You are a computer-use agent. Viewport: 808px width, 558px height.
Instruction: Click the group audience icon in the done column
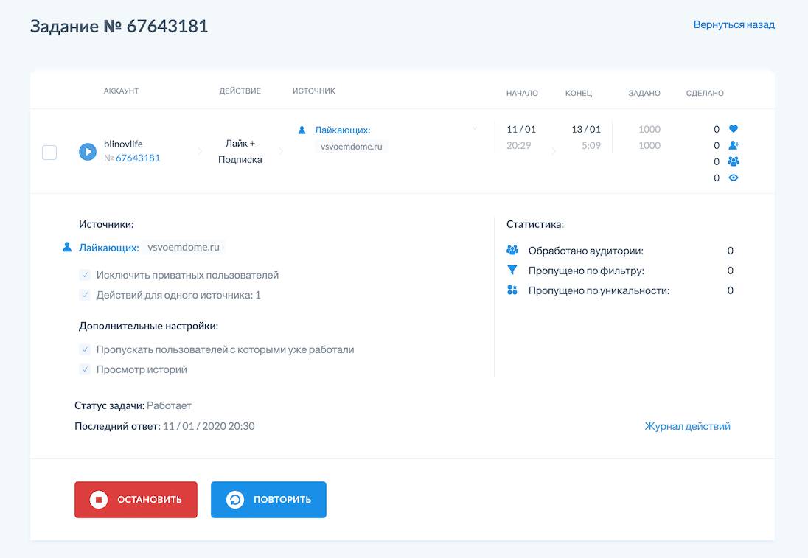tap(733, 161)
